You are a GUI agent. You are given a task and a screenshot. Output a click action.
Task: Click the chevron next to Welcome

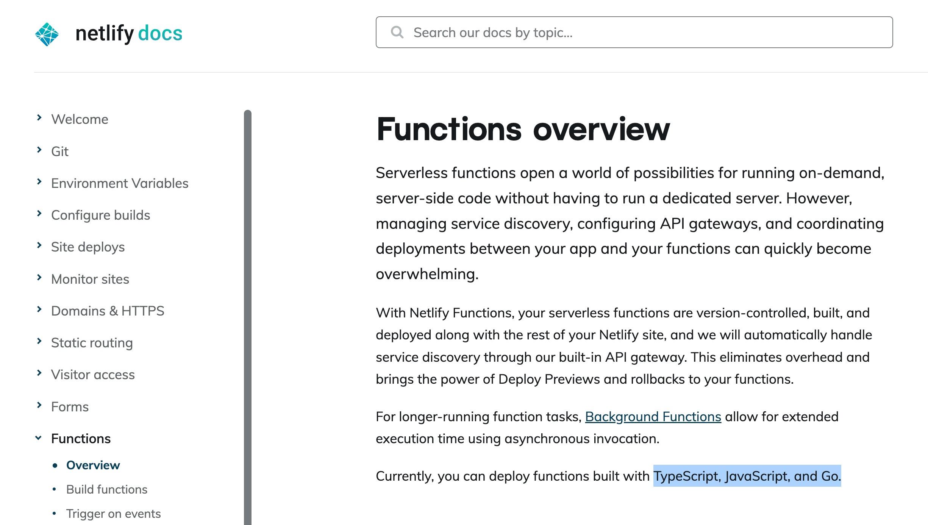[39, 118]
